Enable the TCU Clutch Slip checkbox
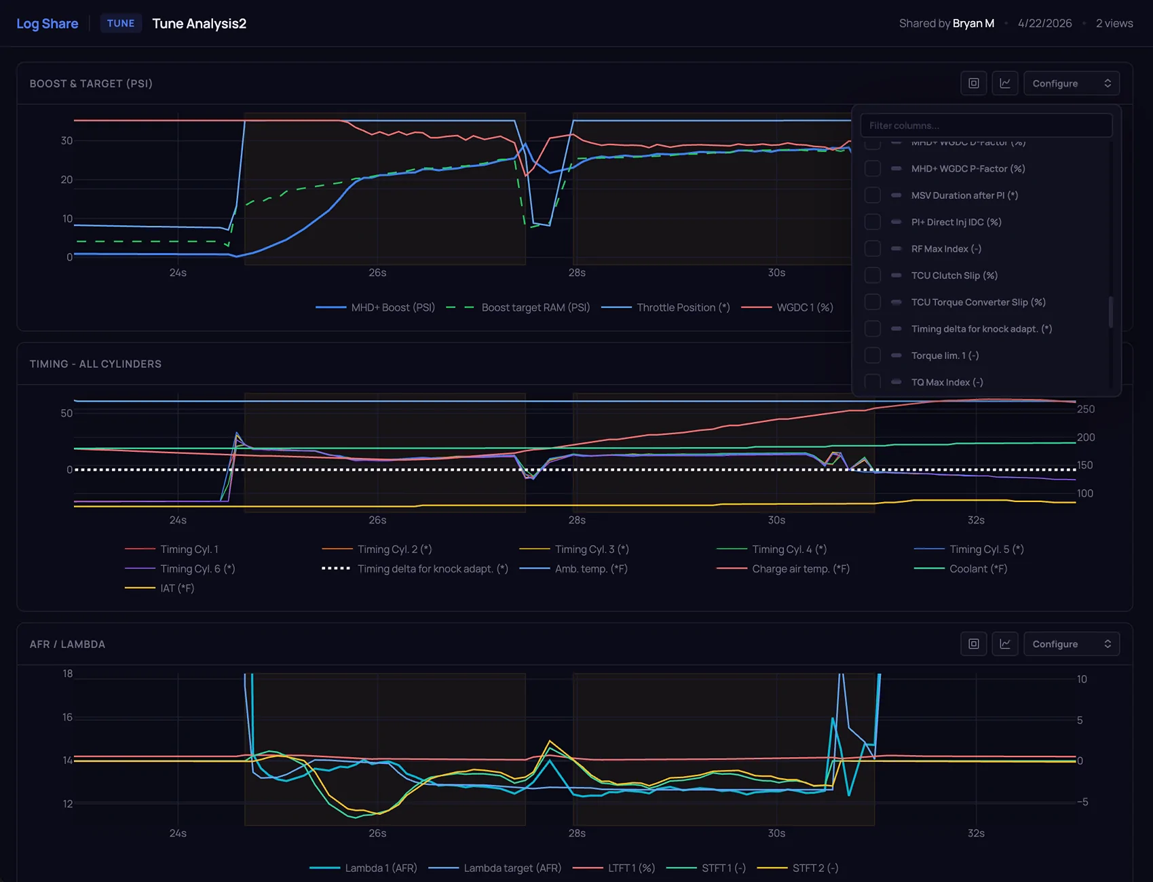The image size is (1153, 882). [x=873, y=275]
